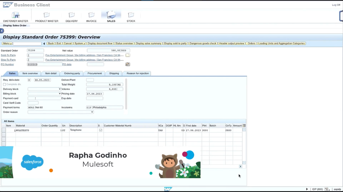Click the Req. deliv.date field 18.05.2023
The height and width of the screenshot is (192, 343).
42,80
